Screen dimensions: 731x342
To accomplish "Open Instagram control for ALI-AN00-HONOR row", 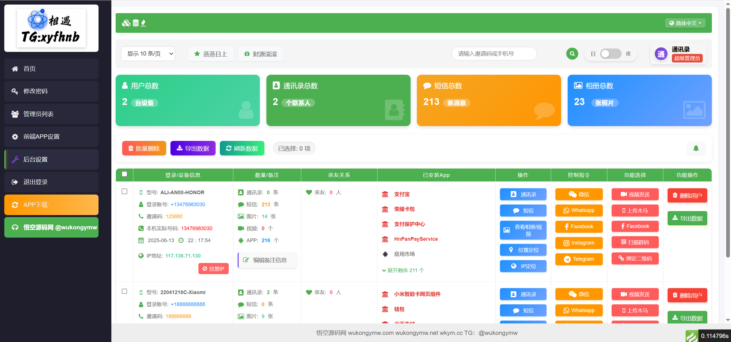I will (x=579, y=243).
